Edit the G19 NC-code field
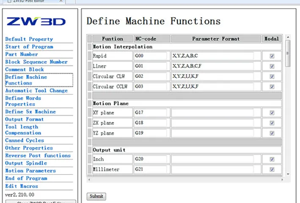 (x=150, y=133)
